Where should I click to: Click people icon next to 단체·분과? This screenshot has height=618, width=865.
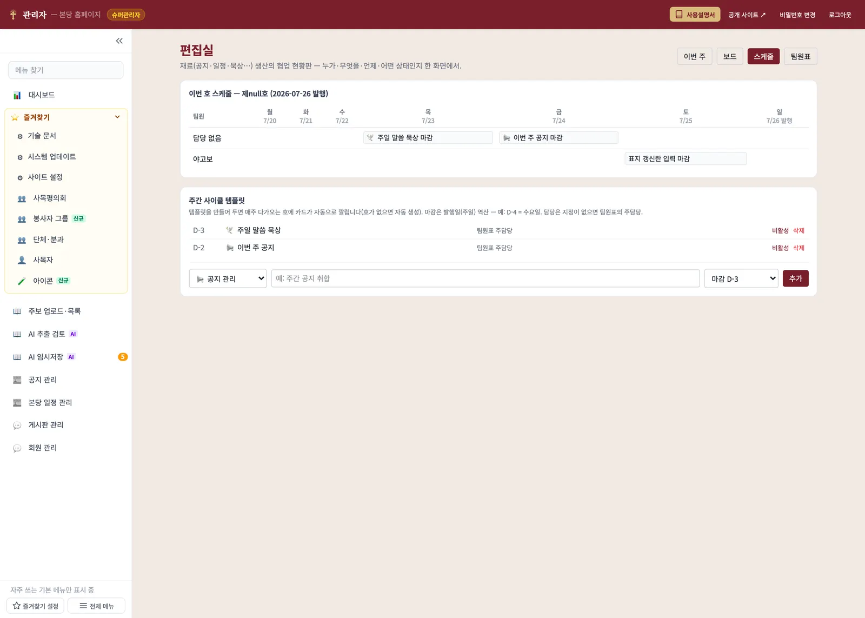tap(22, 240)
